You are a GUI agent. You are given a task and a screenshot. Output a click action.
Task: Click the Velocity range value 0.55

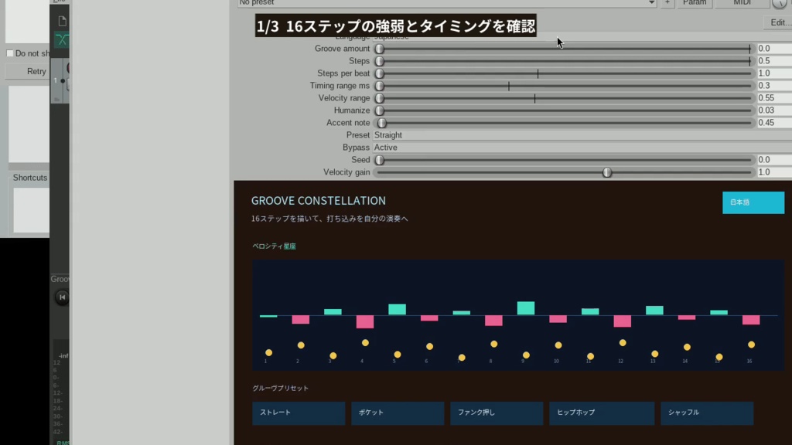[774, 98]
